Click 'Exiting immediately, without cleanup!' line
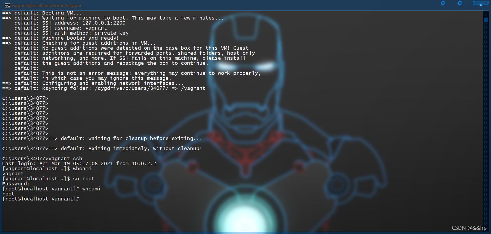This screenshot has height=234, width=491. coord(102,149)
